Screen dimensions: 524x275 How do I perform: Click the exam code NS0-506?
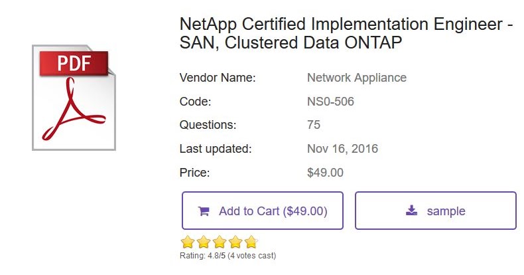[x=330, y=102]
